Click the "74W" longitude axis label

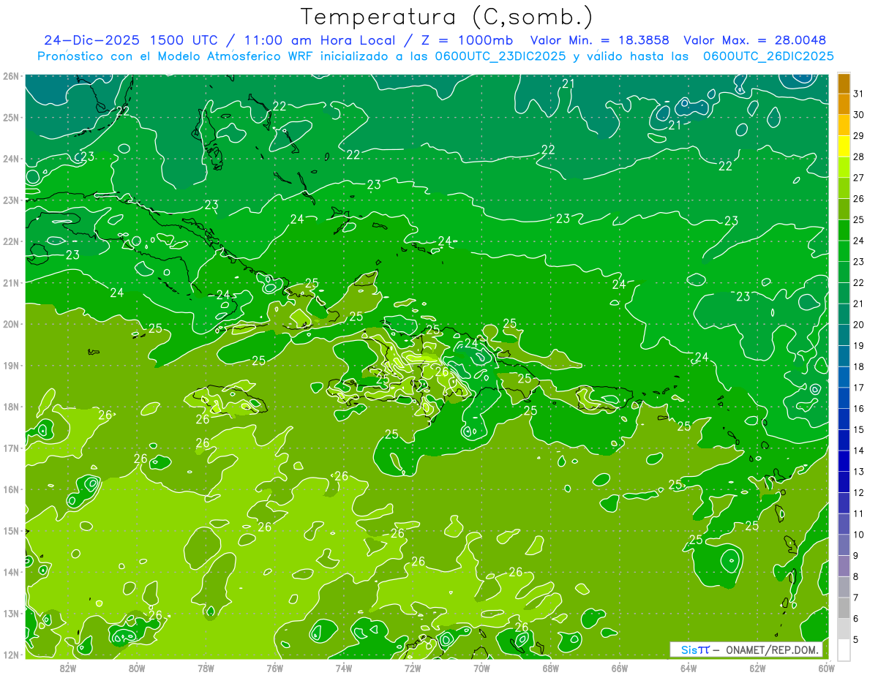coord(344,668)
